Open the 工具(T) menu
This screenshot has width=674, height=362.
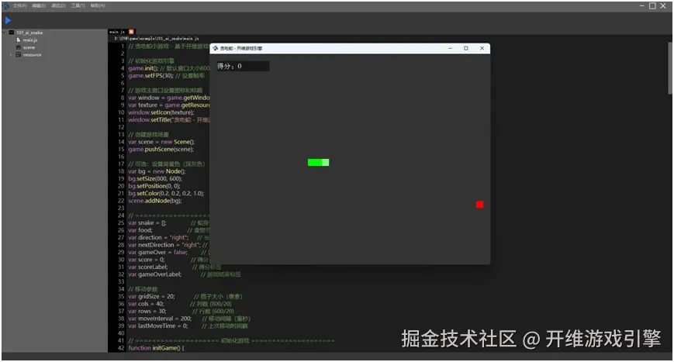(x=78, y=5)
